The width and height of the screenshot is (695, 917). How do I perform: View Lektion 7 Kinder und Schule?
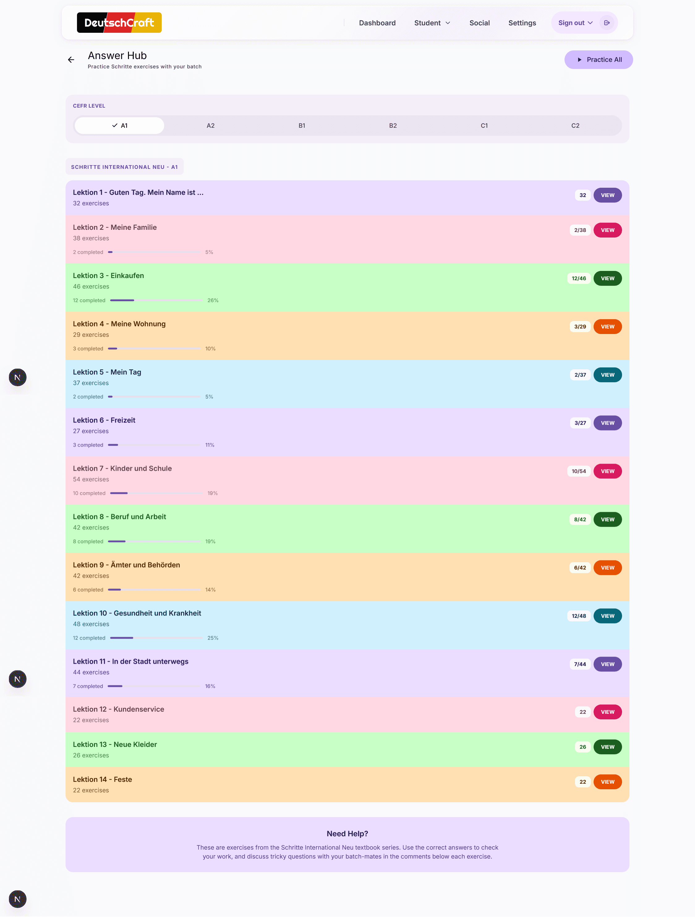coord(608,471)
